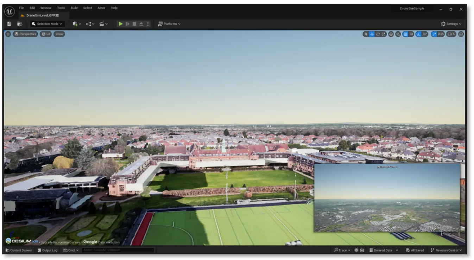Click the Save current level icon
Image resolution: width=474 pixels, height=260 pixels.
[x=9, y=24]
